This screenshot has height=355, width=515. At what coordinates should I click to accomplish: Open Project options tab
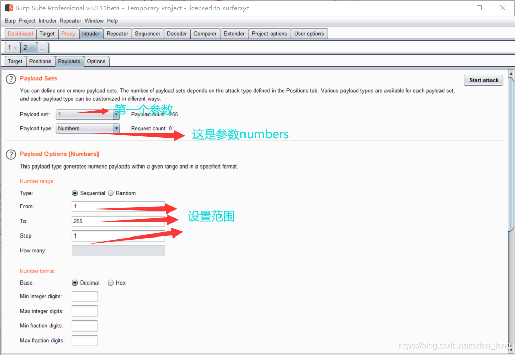click(269, 34)
